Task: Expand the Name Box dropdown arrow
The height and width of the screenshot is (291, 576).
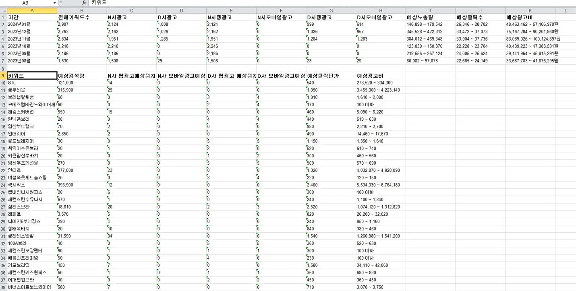Action: 54,3
